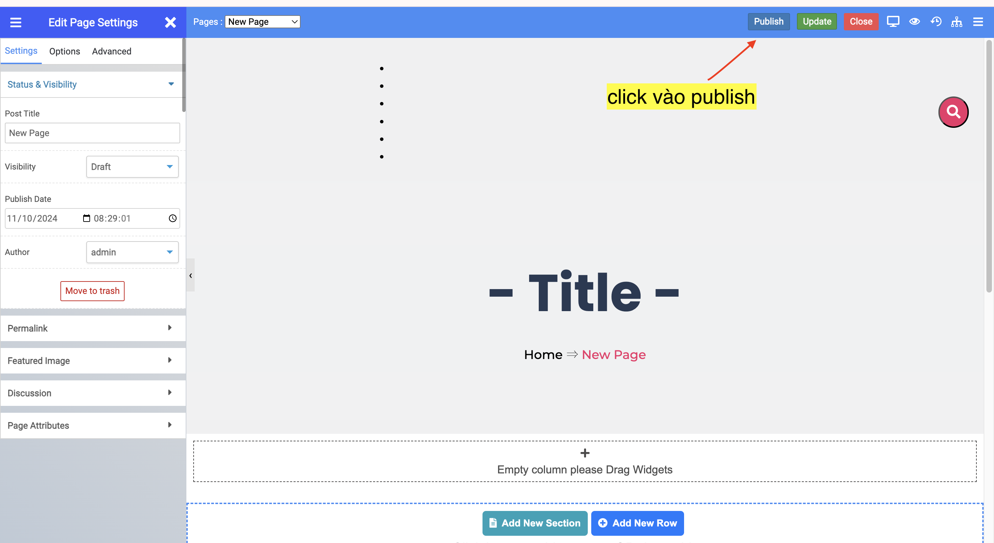Click the eye/preview icon to preview page
The height and width of the screenshot is (543, 994).
coord(914,21)
